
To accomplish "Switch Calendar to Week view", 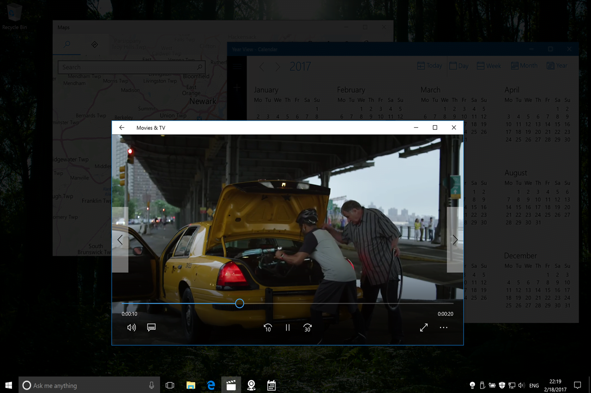I will [x=489, y=65].
